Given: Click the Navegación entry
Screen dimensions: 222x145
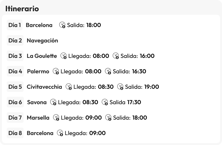Looking at the screenshot, I should point(42,41).
